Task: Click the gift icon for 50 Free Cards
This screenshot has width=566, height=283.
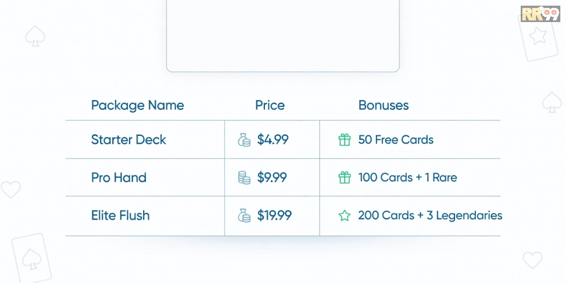Action: [345, 140]
